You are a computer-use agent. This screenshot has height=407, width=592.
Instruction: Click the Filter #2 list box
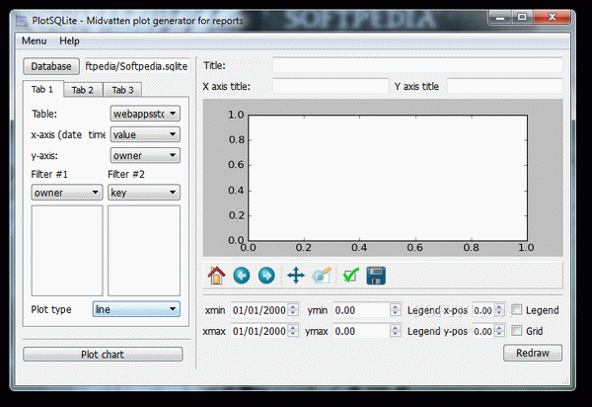[144, 251]
